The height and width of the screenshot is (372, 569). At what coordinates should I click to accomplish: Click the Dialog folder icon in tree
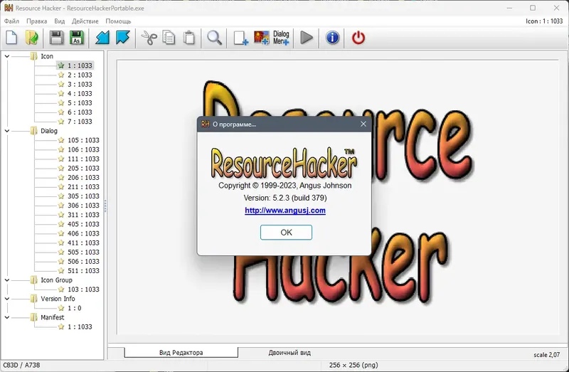tap(33, 131)
